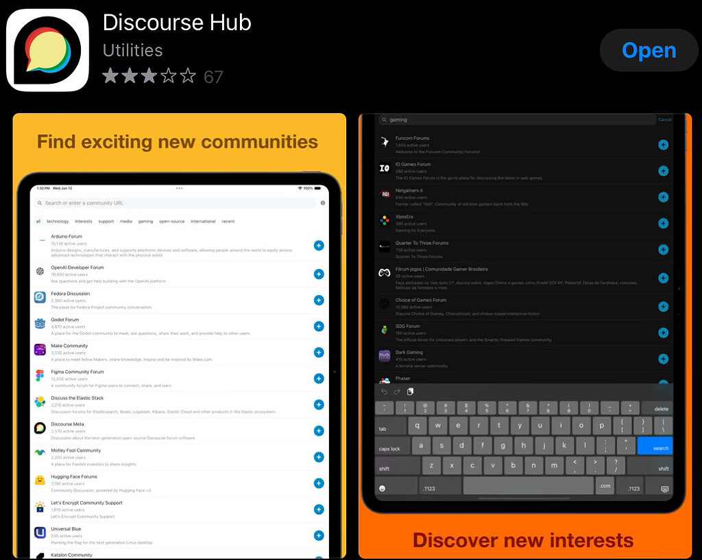The image size is (702, 560).
Task: Tap the caps lock key
Action: click(392, 446)
